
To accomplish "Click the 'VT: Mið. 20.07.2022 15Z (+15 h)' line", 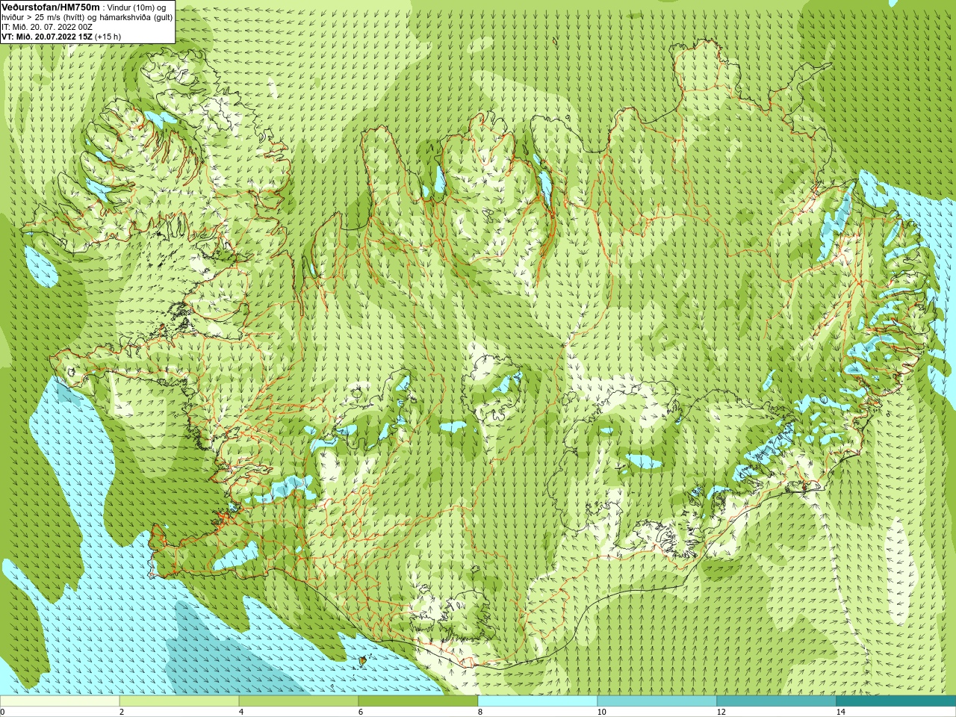I will 61,36.
